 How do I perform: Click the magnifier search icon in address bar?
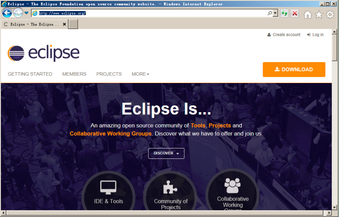270,13
